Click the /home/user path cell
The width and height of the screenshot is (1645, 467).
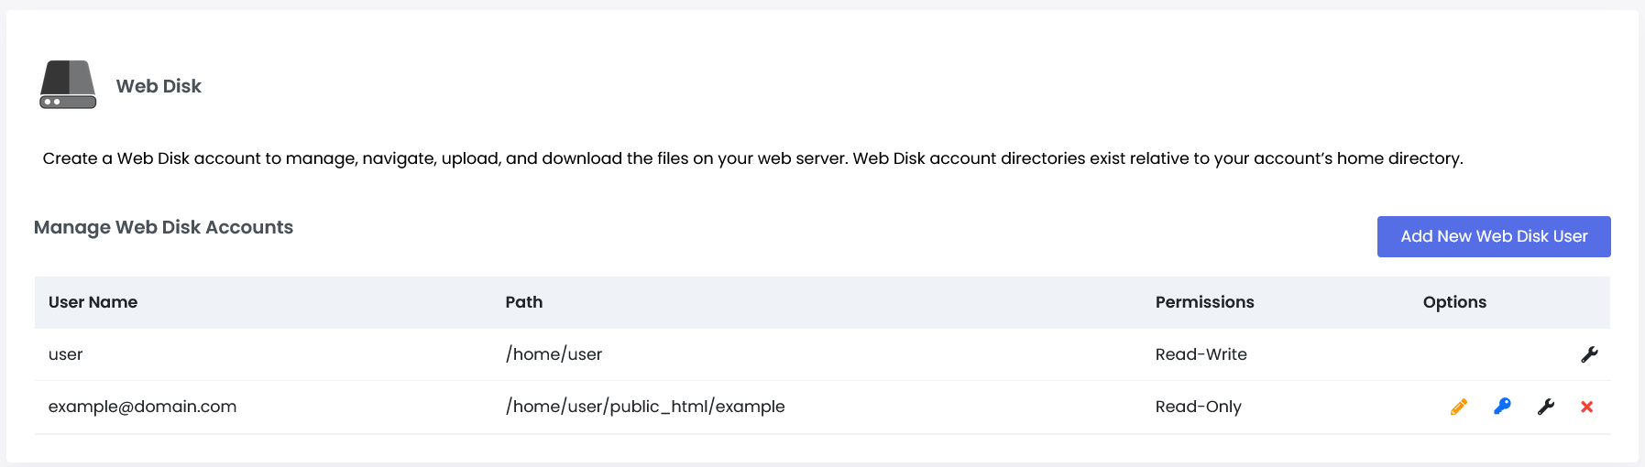554,354
